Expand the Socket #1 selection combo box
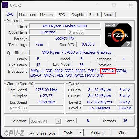The image size is (139, 139). pyautogui.click(x=45, y=121)
